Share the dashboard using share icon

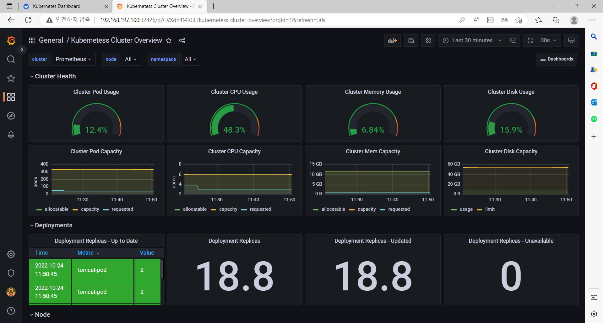[182, 40]
